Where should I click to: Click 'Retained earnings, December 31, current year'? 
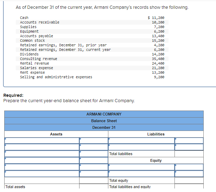click(x=65, y=49)
